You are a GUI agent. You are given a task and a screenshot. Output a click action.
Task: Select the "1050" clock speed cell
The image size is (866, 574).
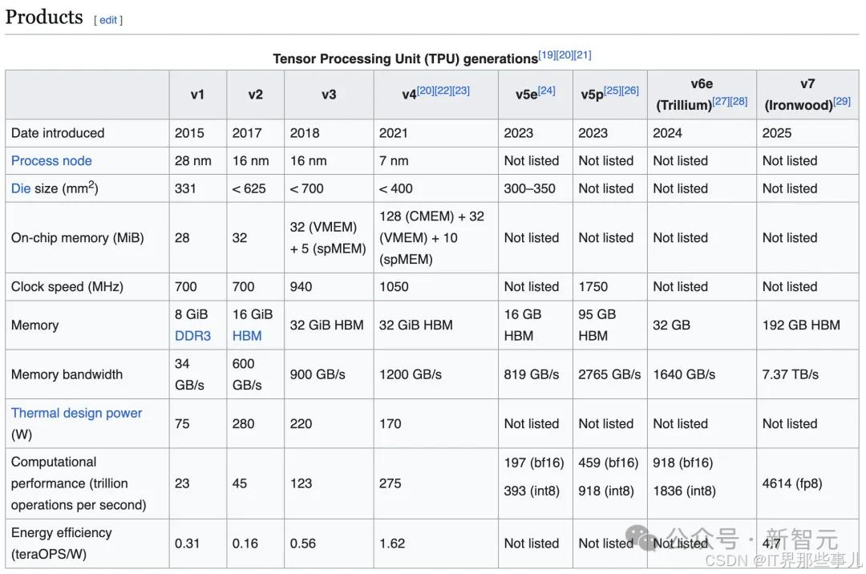[435, 286]
